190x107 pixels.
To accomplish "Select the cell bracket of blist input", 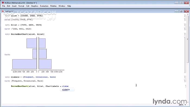I will tap(185, 25).
